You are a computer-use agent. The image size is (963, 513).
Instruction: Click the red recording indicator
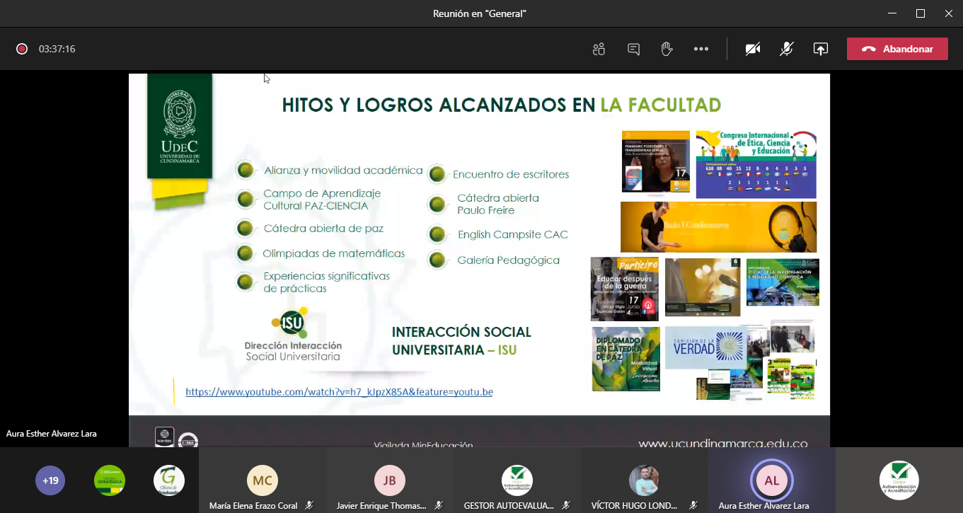click(22, 49)
